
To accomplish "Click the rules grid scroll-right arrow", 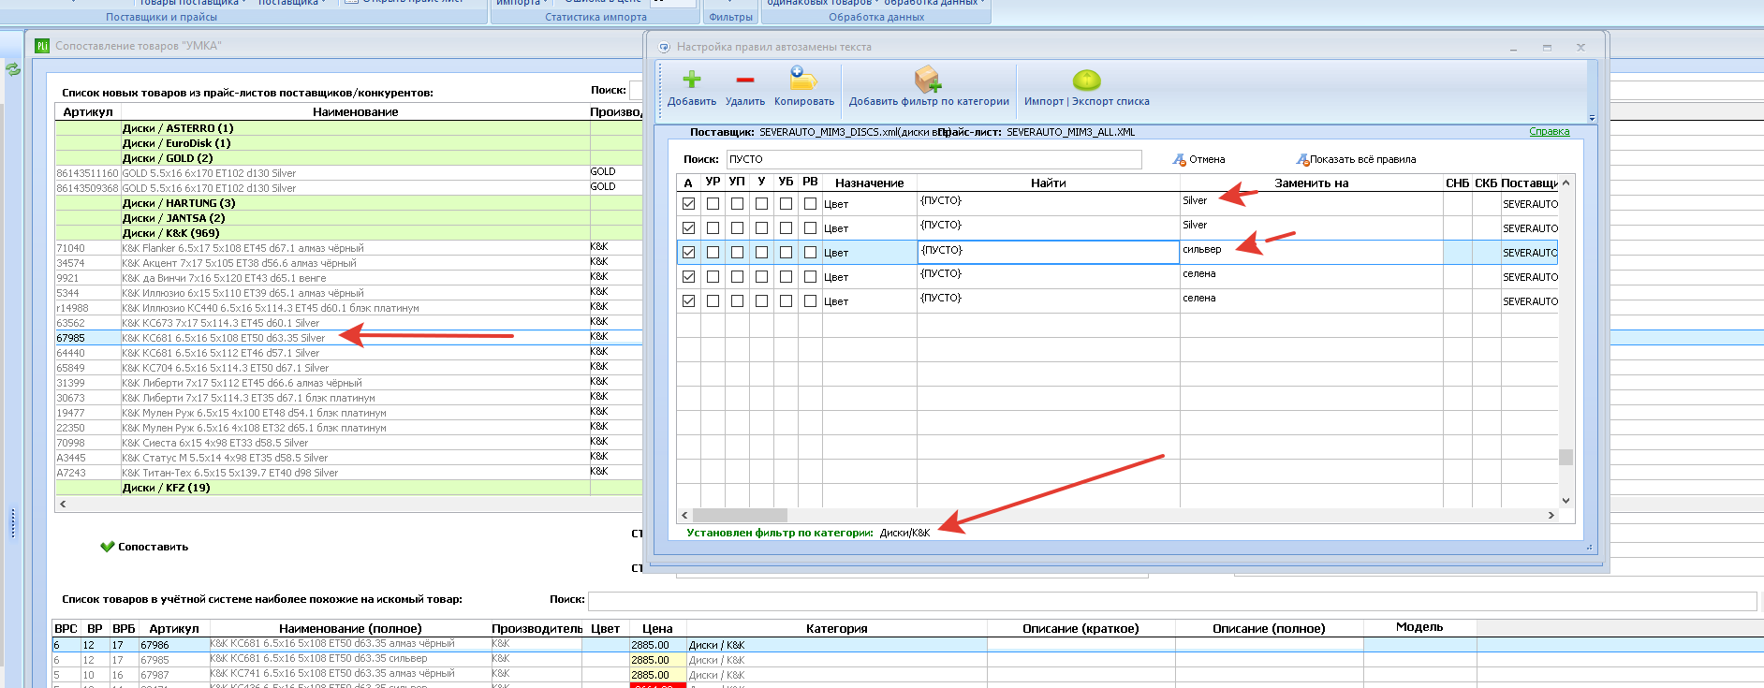I will click(x=1551, y=515).
